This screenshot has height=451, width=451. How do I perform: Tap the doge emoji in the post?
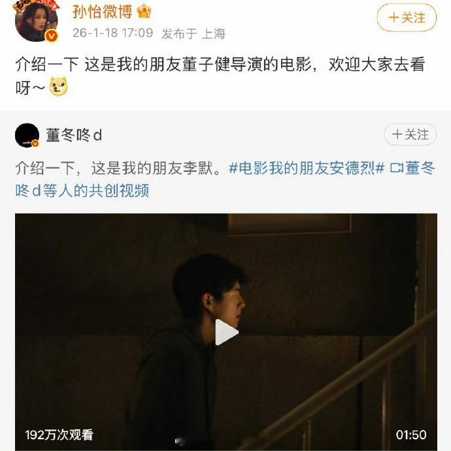[x=59, y=86]
